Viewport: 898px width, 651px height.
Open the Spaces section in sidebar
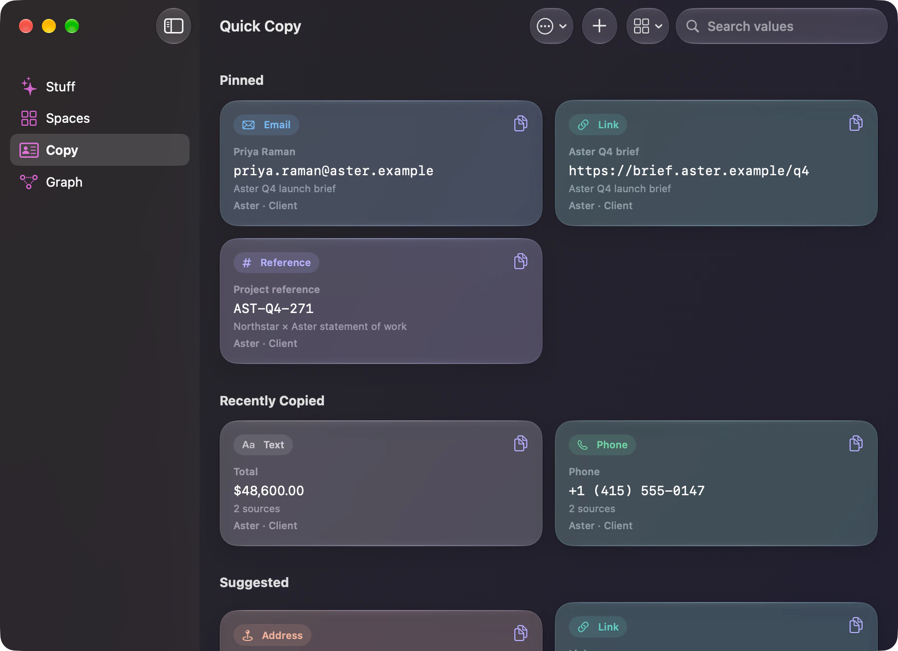(x=100, y=118)
